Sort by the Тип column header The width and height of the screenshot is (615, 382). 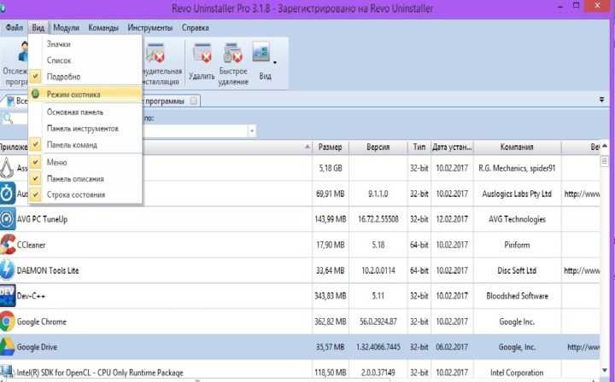[x=419, y=148]
